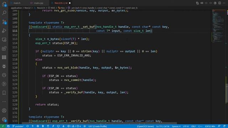Close the unsaved Nvs32.h tab dot
Screen dimensions: 228x128
70,3
